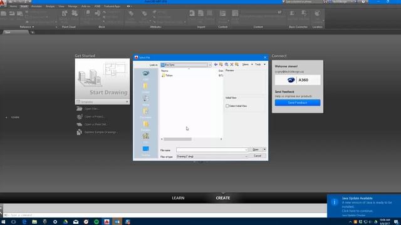Switch to the LEARN page

click(x=178, y=198)
